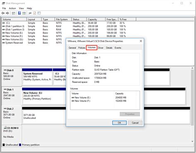Select the Volumes tab

(x=91, y=47)
